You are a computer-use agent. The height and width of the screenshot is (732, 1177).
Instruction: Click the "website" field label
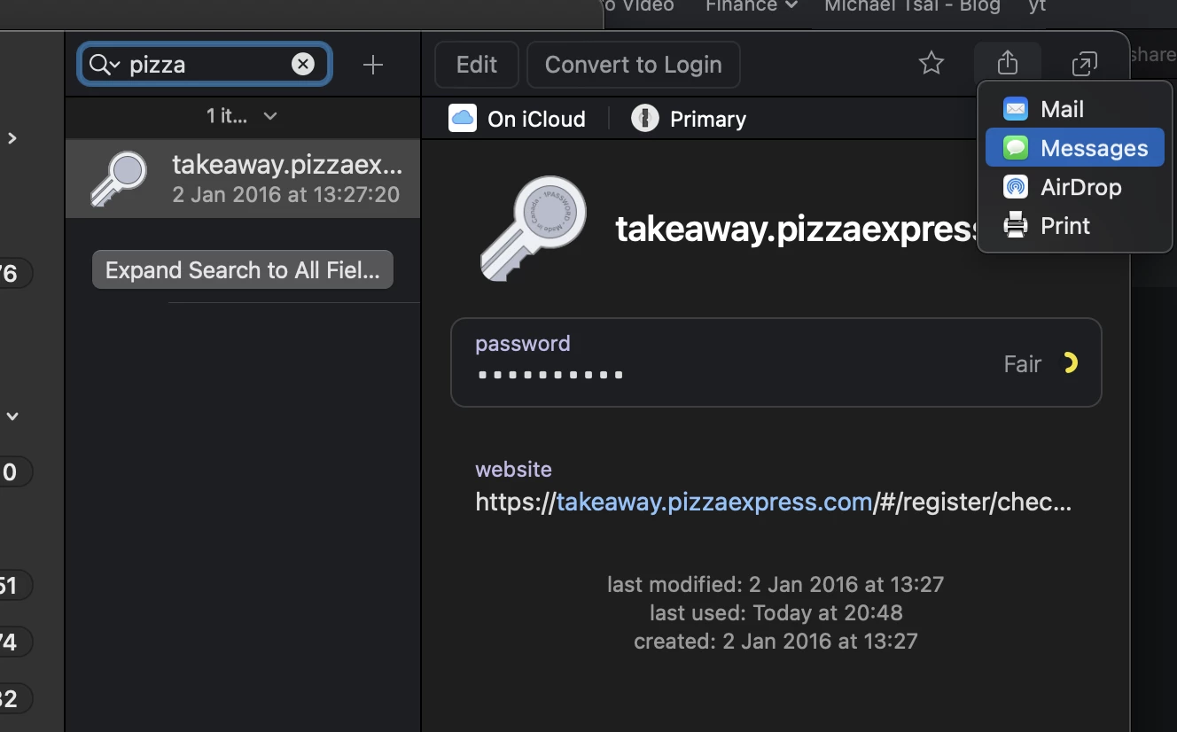513,470
